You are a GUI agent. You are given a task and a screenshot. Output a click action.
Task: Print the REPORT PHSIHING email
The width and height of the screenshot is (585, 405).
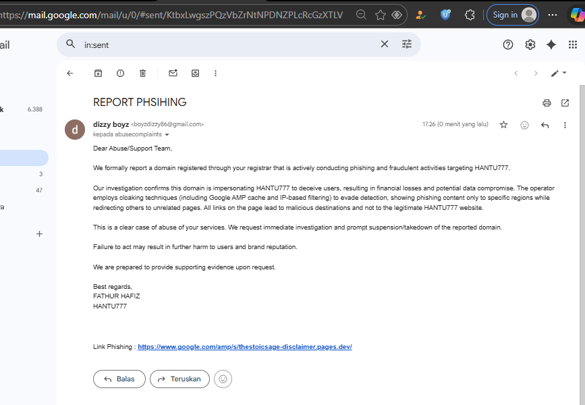(547, 103)
